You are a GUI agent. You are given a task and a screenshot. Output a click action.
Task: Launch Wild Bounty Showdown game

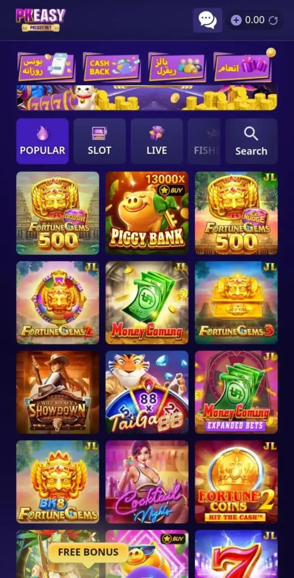point(57,392)
